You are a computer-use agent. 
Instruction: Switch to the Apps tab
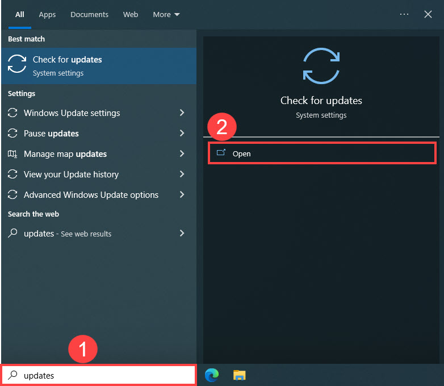pos(47,14)
